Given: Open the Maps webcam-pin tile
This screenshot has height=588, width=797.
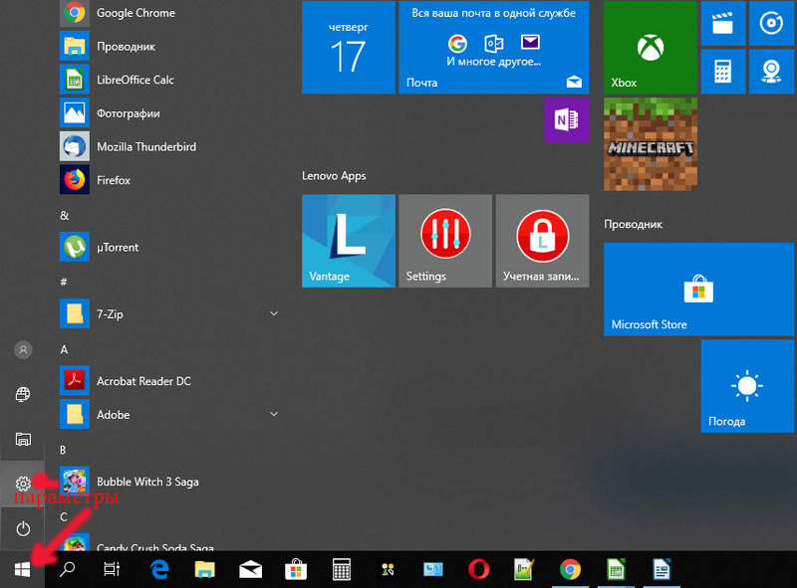Looking at the screenshot, I should (771, 72).
